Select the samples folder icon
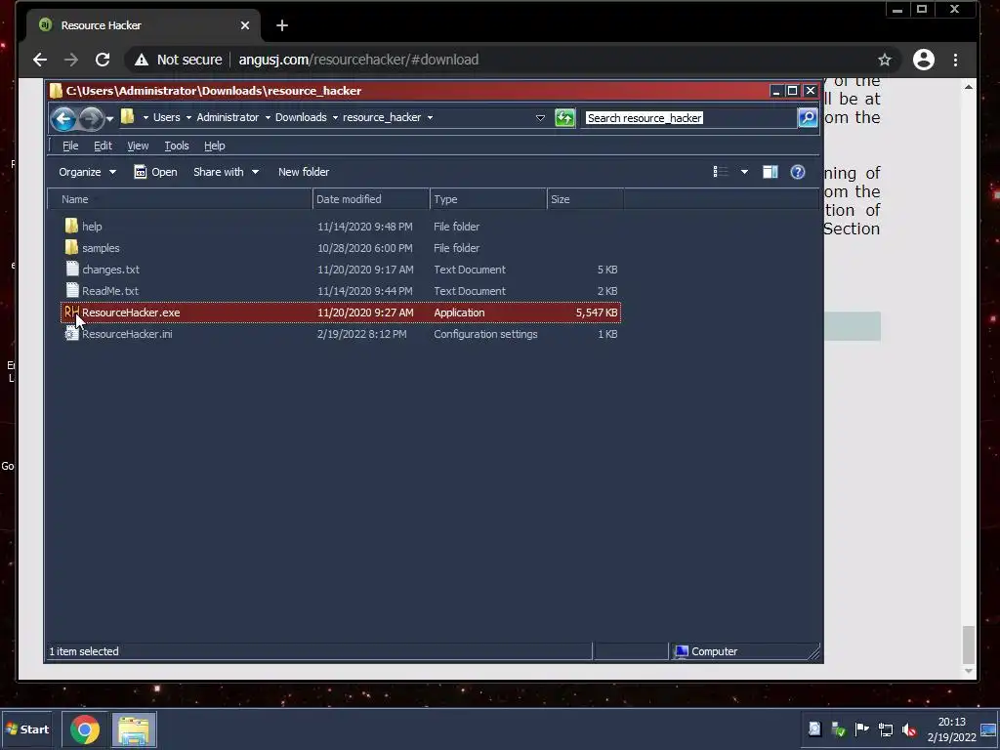1000x750 pixels. (x=71, y=247)
